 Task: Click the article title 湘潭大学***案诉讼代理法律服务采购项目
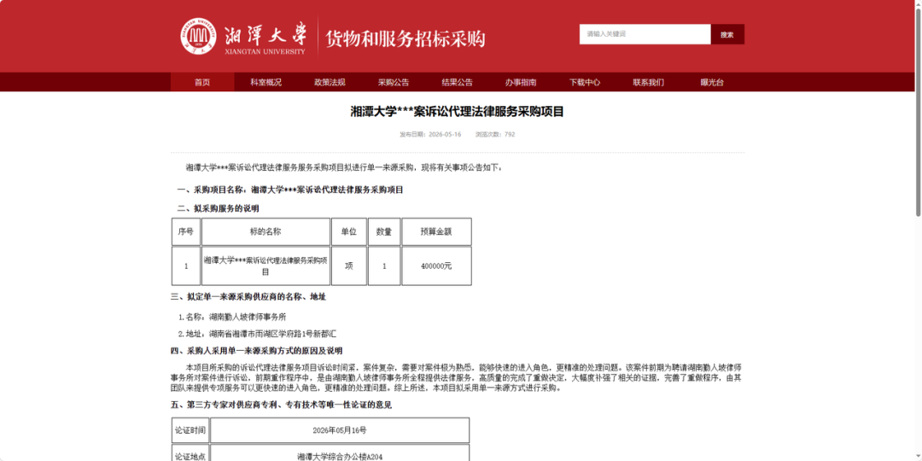coord(458,111)
